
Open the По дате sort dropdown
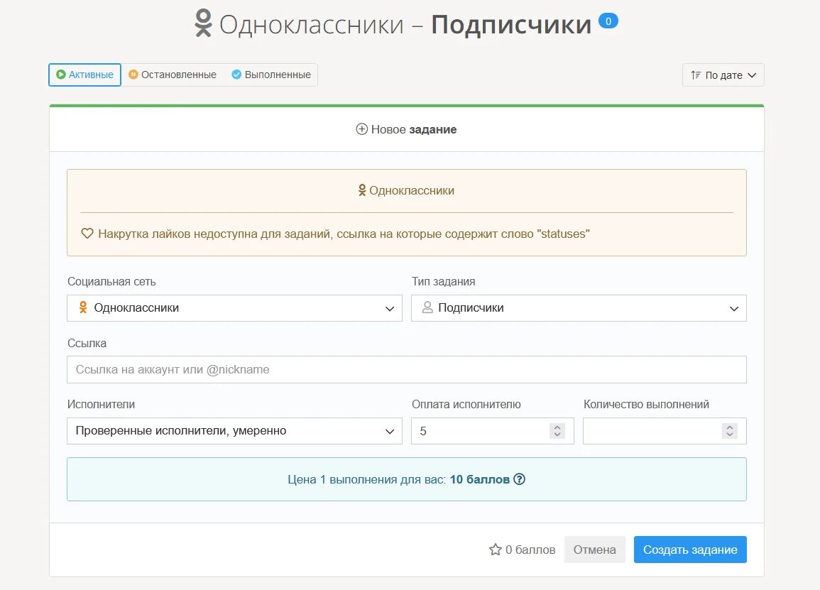click(x=723, y=75)
